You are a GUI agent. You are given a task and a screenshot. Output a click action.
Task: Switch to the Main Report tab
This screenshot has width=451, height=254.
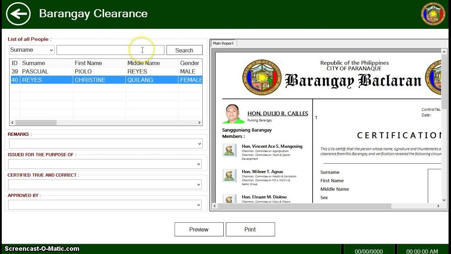(x=223, y=43)
